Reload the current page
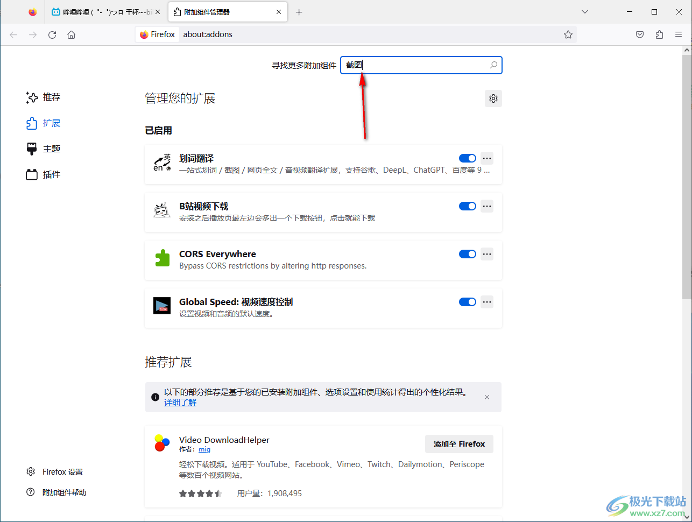The width and height of the screenshot is (692, 522). point(52,34)
